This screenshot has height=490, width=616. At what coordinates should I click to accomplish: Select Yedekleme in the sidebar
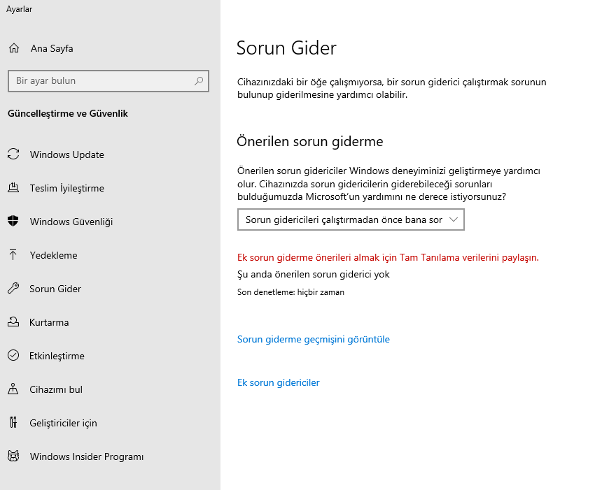tap(53, 255)
